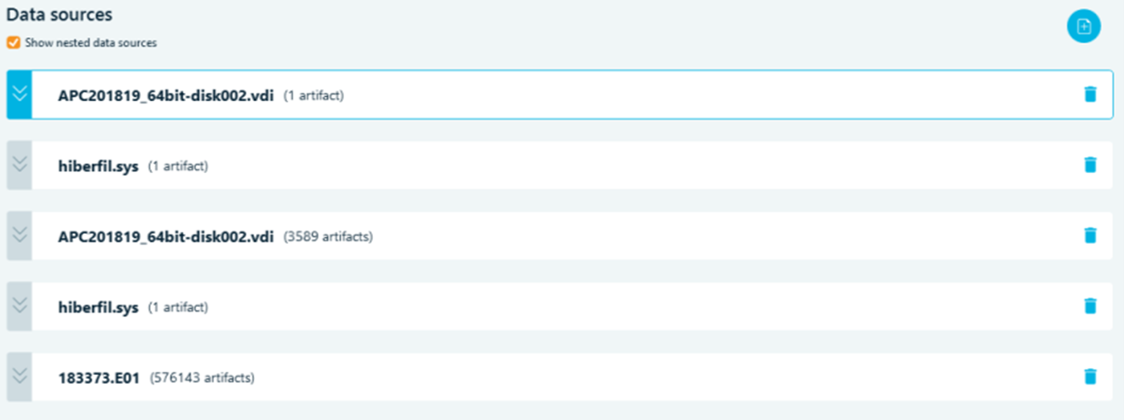Click the 576143 artifacts count
The height and width of the screenshot is (420, 1124).
[202, 378]
